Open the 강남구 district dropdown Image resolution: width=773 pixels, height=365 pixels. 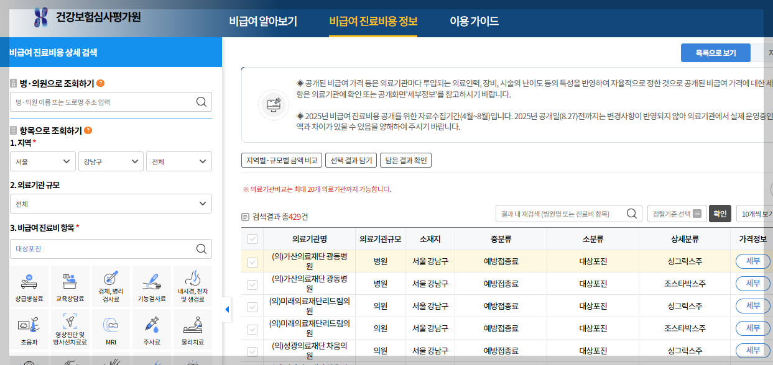coord(111,161)
